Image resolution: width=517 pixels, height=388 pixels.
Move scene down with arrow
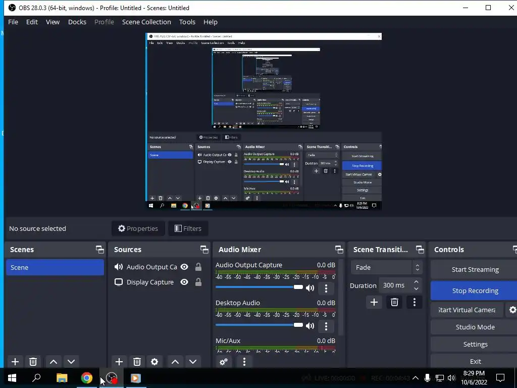[71, 362]
